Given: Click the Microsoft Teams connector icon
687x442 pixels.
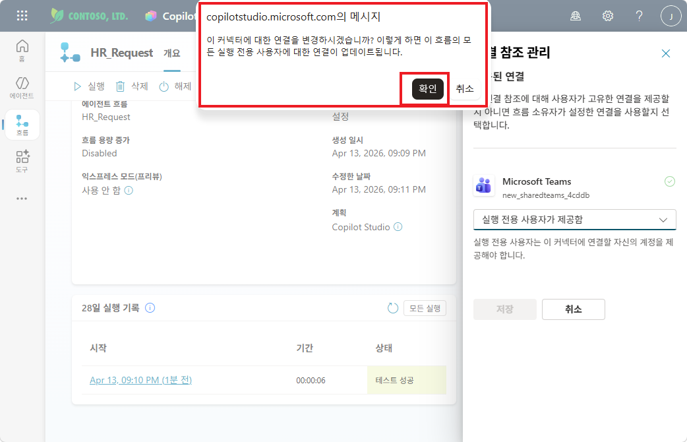Looking at the screenshot, I should coord(484,185).
